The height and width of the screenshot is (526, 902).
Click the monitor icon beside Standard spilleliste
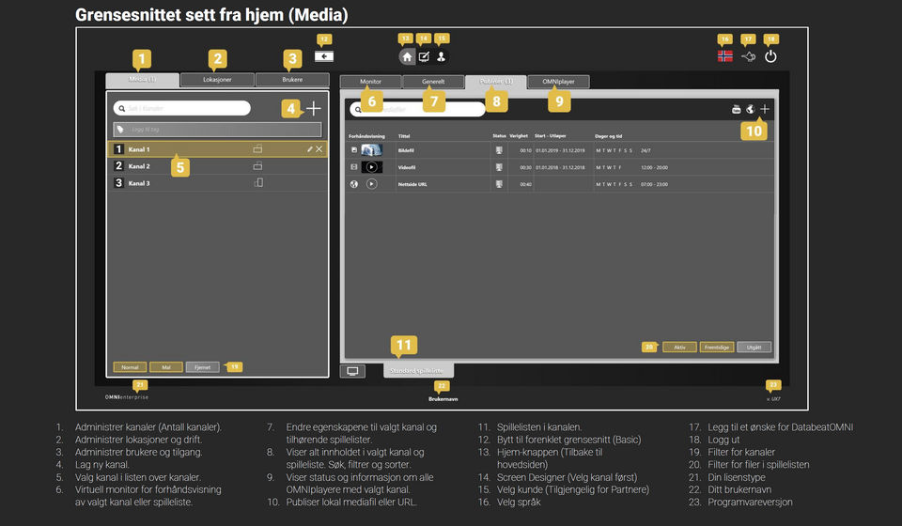pyautogui.click(x=352, y=371)
